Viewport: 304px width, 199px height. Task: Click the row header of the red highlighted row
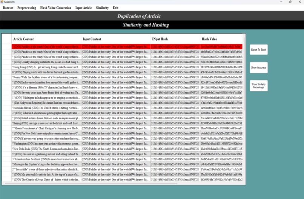pyautogui.click(x=6, y=47)
